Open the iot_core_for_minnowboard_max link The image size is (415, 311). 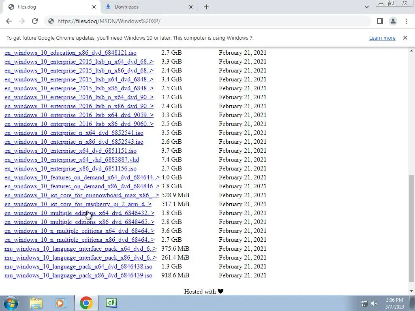coord(82,195)
